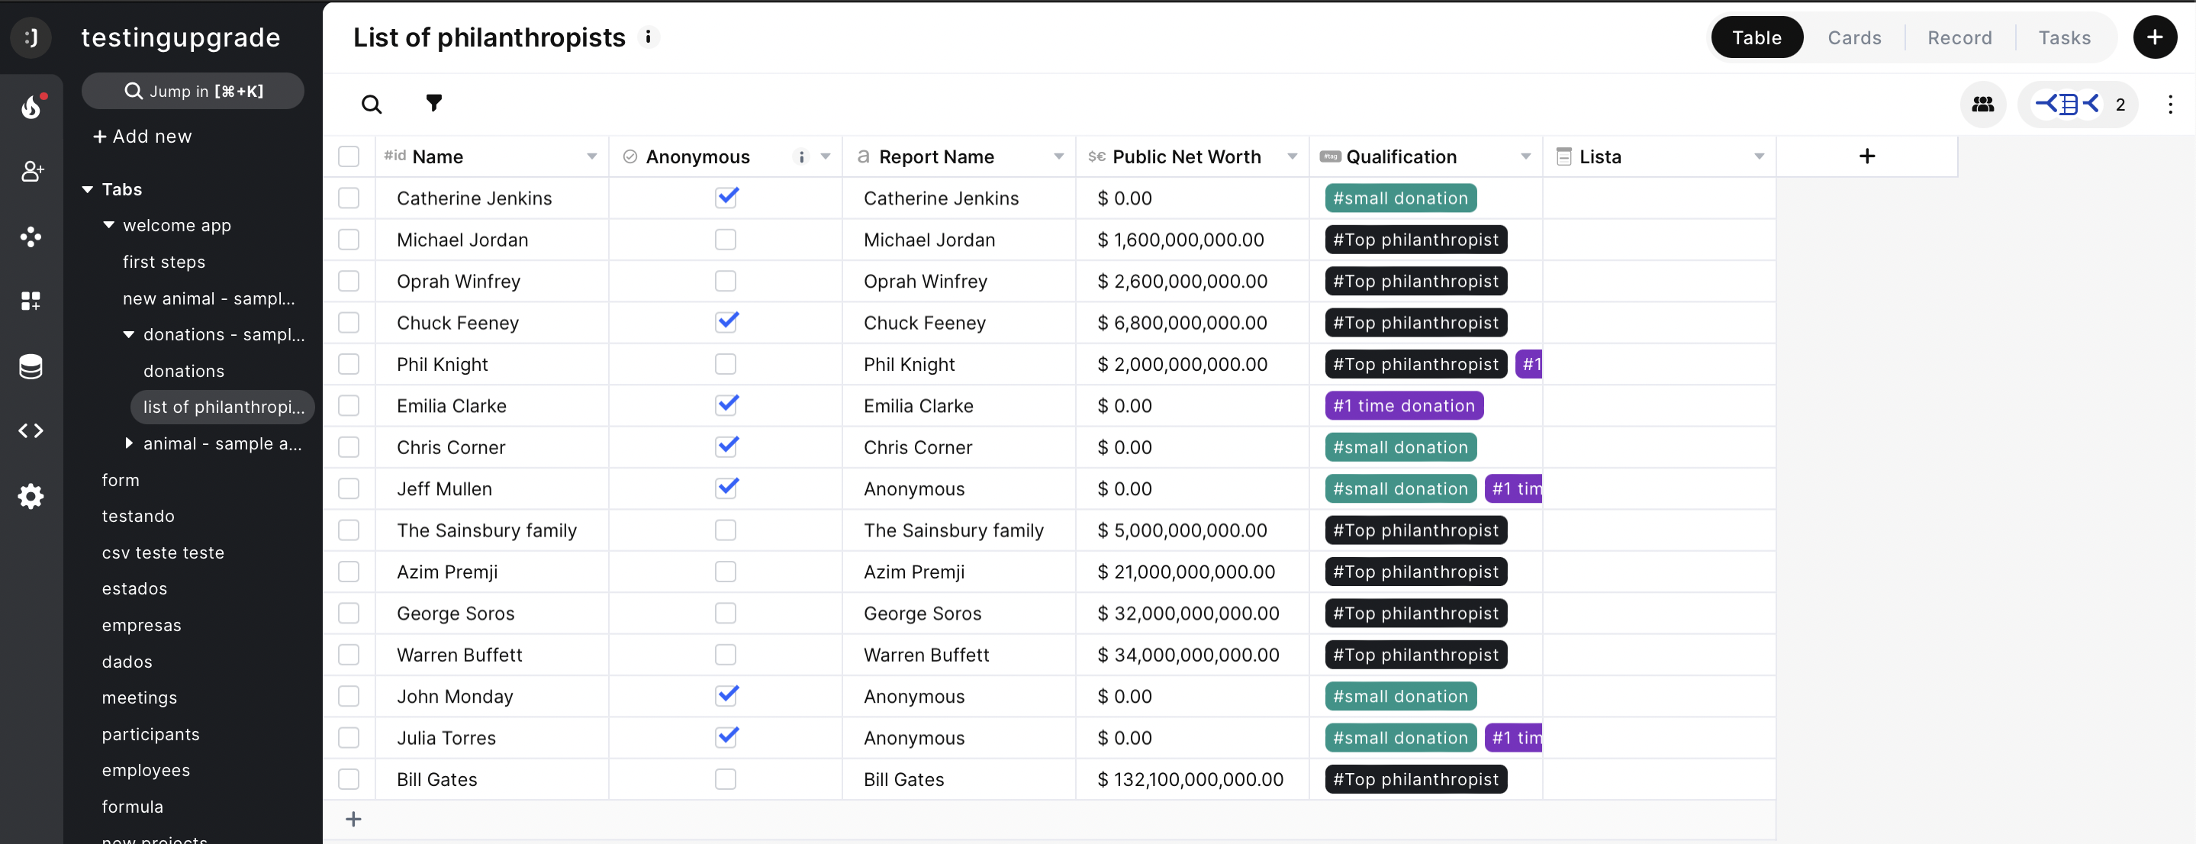Select the Bill Gates row checkbox
This screenshot has height=844, width=2196.
click(349, 779)
